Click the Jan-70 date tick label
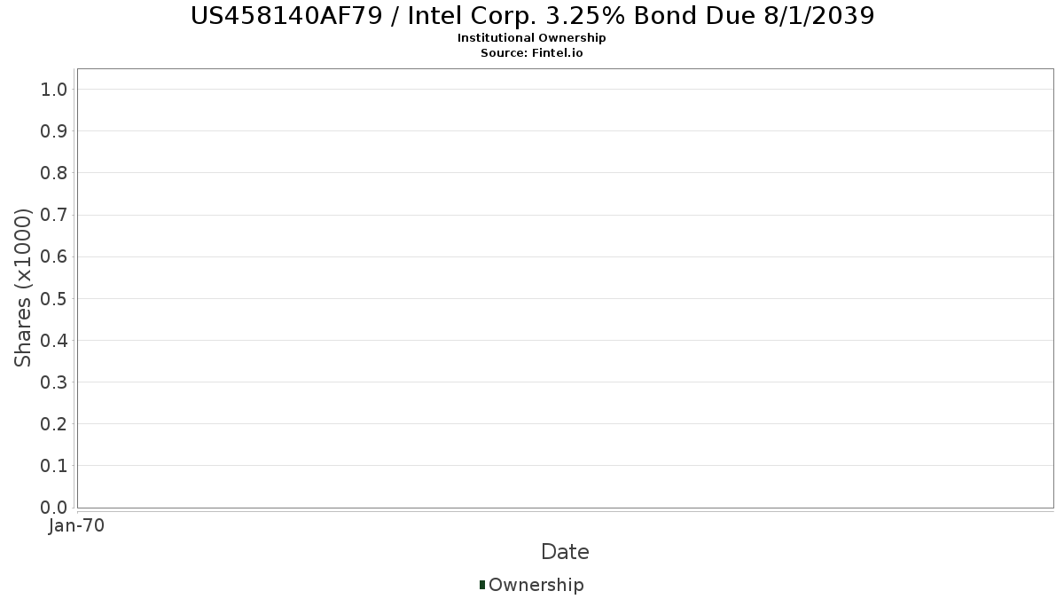1064x599 pixels. (x=77, y=526)
